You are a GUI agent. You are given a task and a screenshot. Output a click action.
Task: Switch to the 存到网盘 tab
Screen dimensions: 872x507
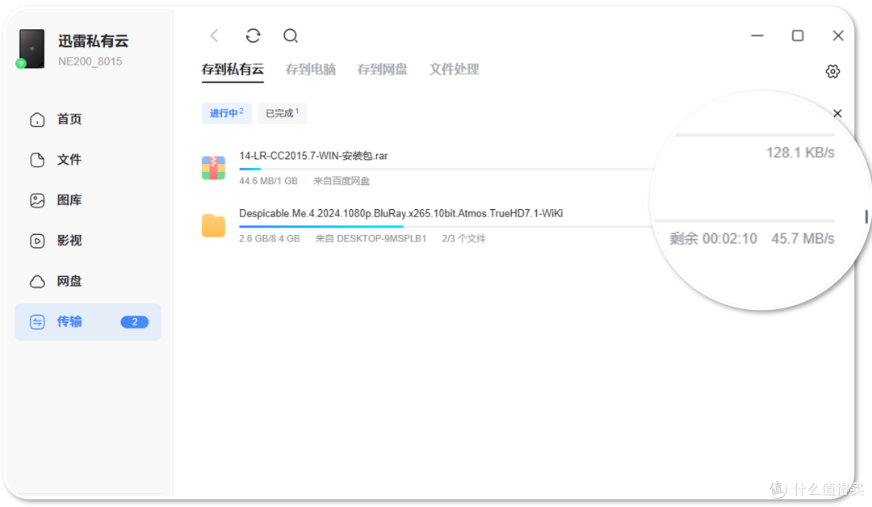click(x=382, y=69)
